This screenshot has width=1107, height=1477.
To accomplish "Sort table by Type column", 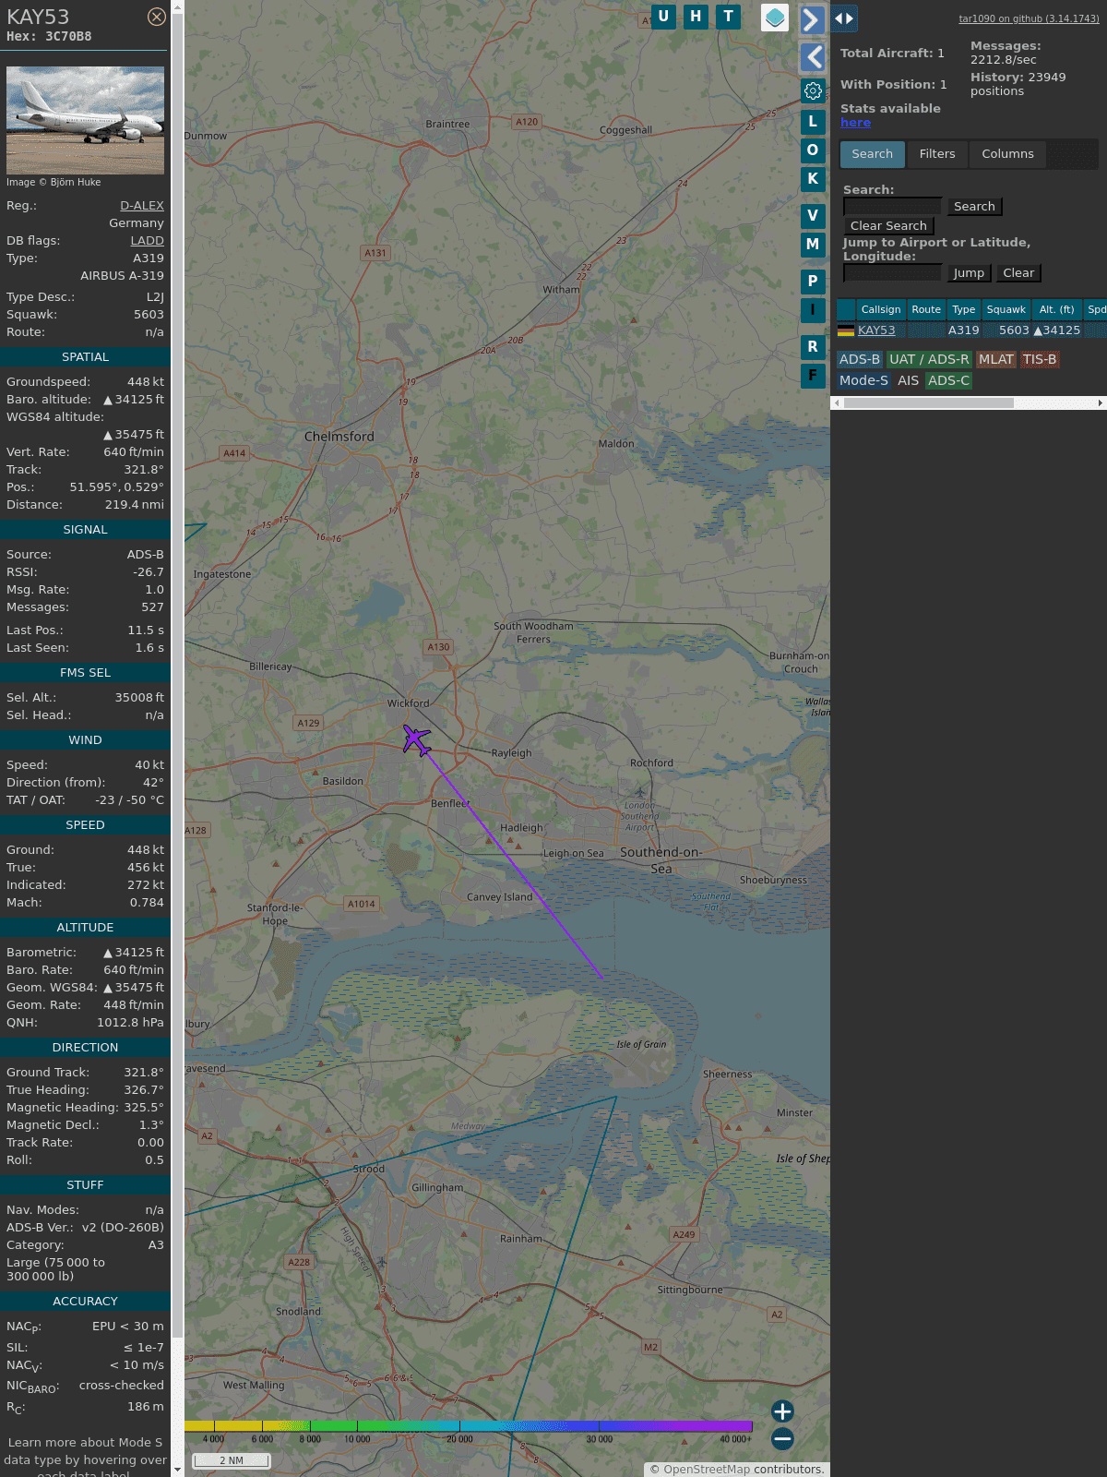I will [x=964, y=310].
